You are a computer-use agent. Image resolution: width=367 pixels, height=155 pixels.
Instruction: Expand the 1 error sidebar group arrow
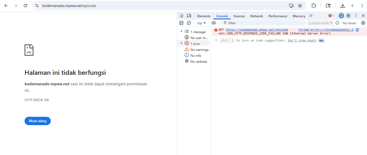(181, 43)
